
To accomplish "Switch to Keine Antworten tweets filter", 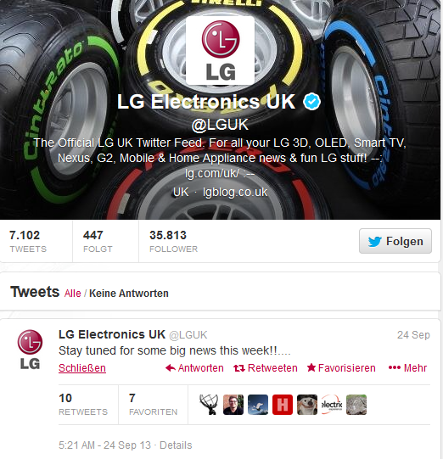I will [128, 294].
